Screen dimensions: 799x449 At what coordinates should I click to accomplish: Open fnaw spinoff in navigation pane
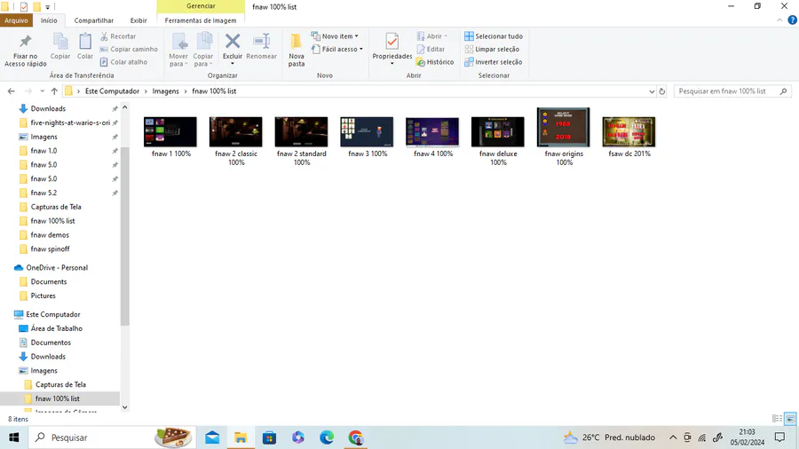pos(50,249)
